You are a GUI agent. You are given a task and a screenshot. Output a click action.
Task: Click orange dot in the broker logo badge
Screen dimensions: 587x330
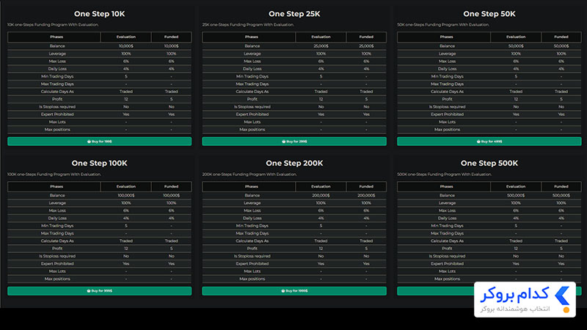coord(566,309)
